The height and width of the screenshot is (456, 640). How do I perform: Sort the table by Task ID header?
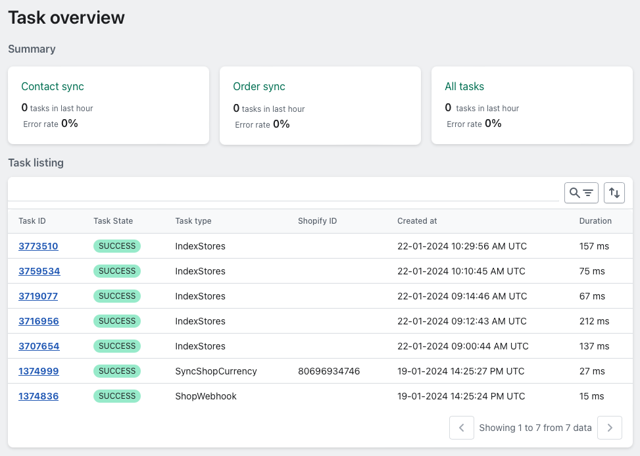pyautogui.click(x=32, y=221)
